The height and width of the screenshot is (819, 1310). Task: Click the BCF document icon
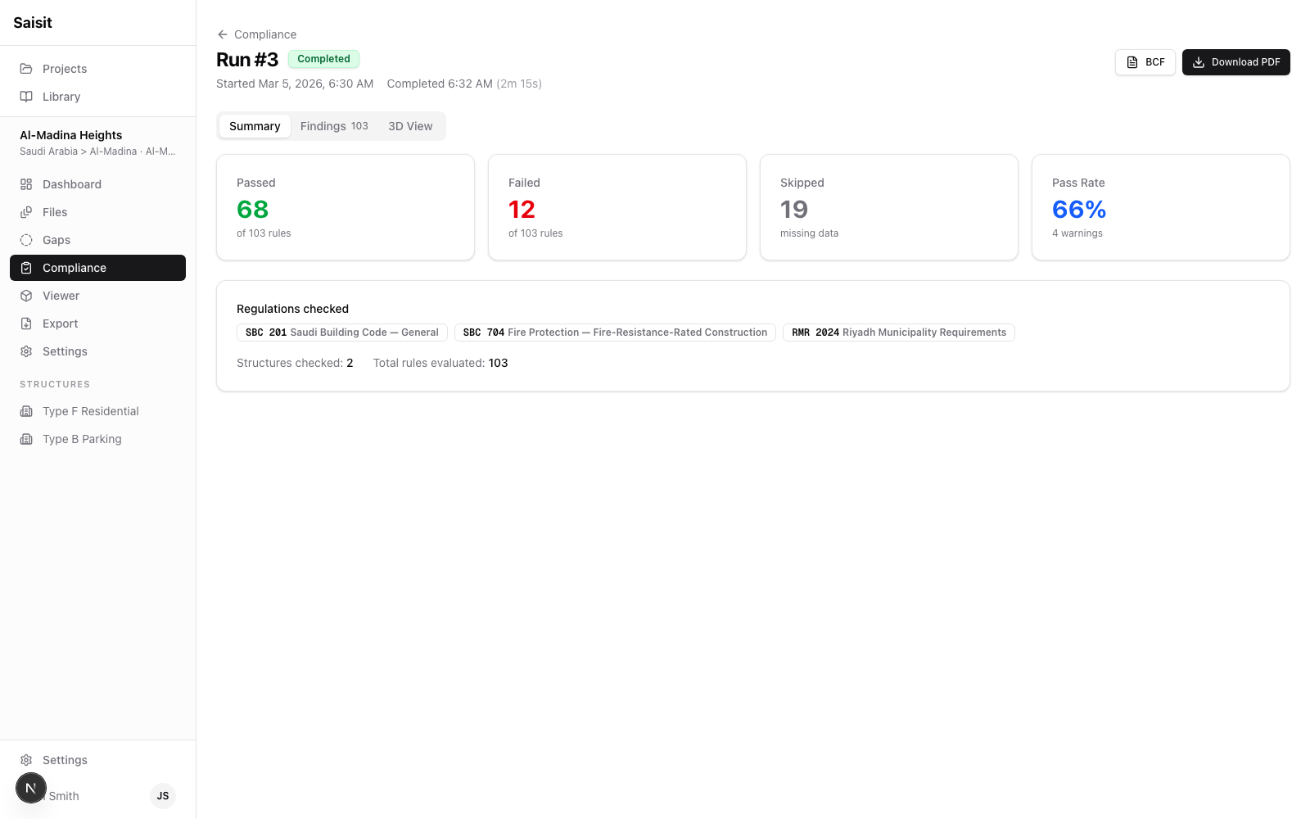pyautogui.click(x=1132, y=62)
